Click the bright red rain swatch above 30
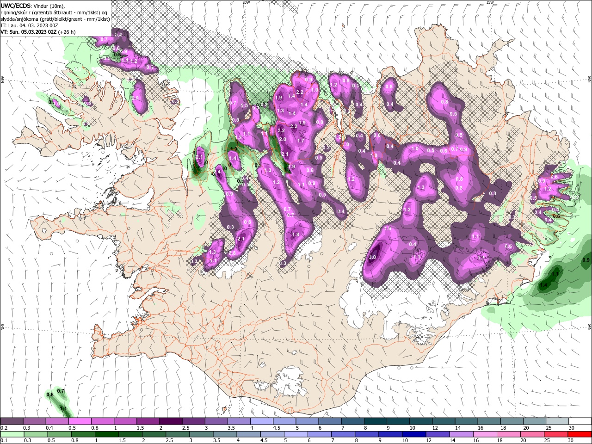Screen dimensions: 592x444 pos(580,434)
